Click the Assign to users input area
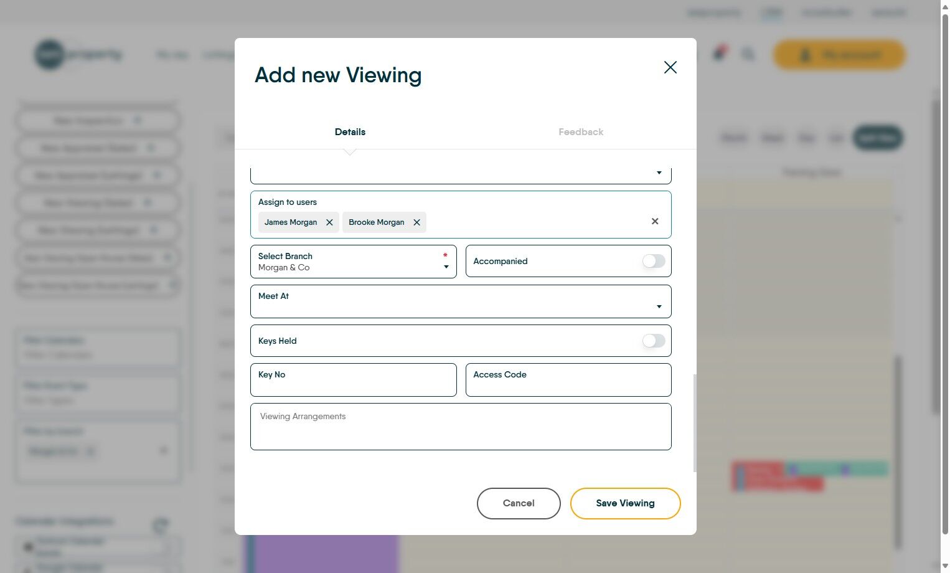950x573 pixels. click(x=535, y=222)
